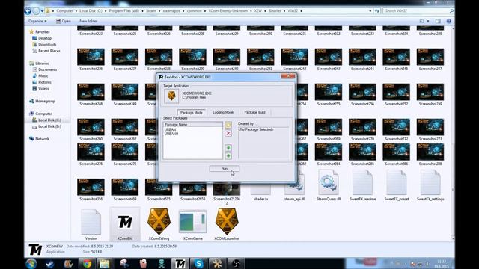Select the SweetFX_settings file
This screenshot has height=269, width=479.
pos(430,185)
